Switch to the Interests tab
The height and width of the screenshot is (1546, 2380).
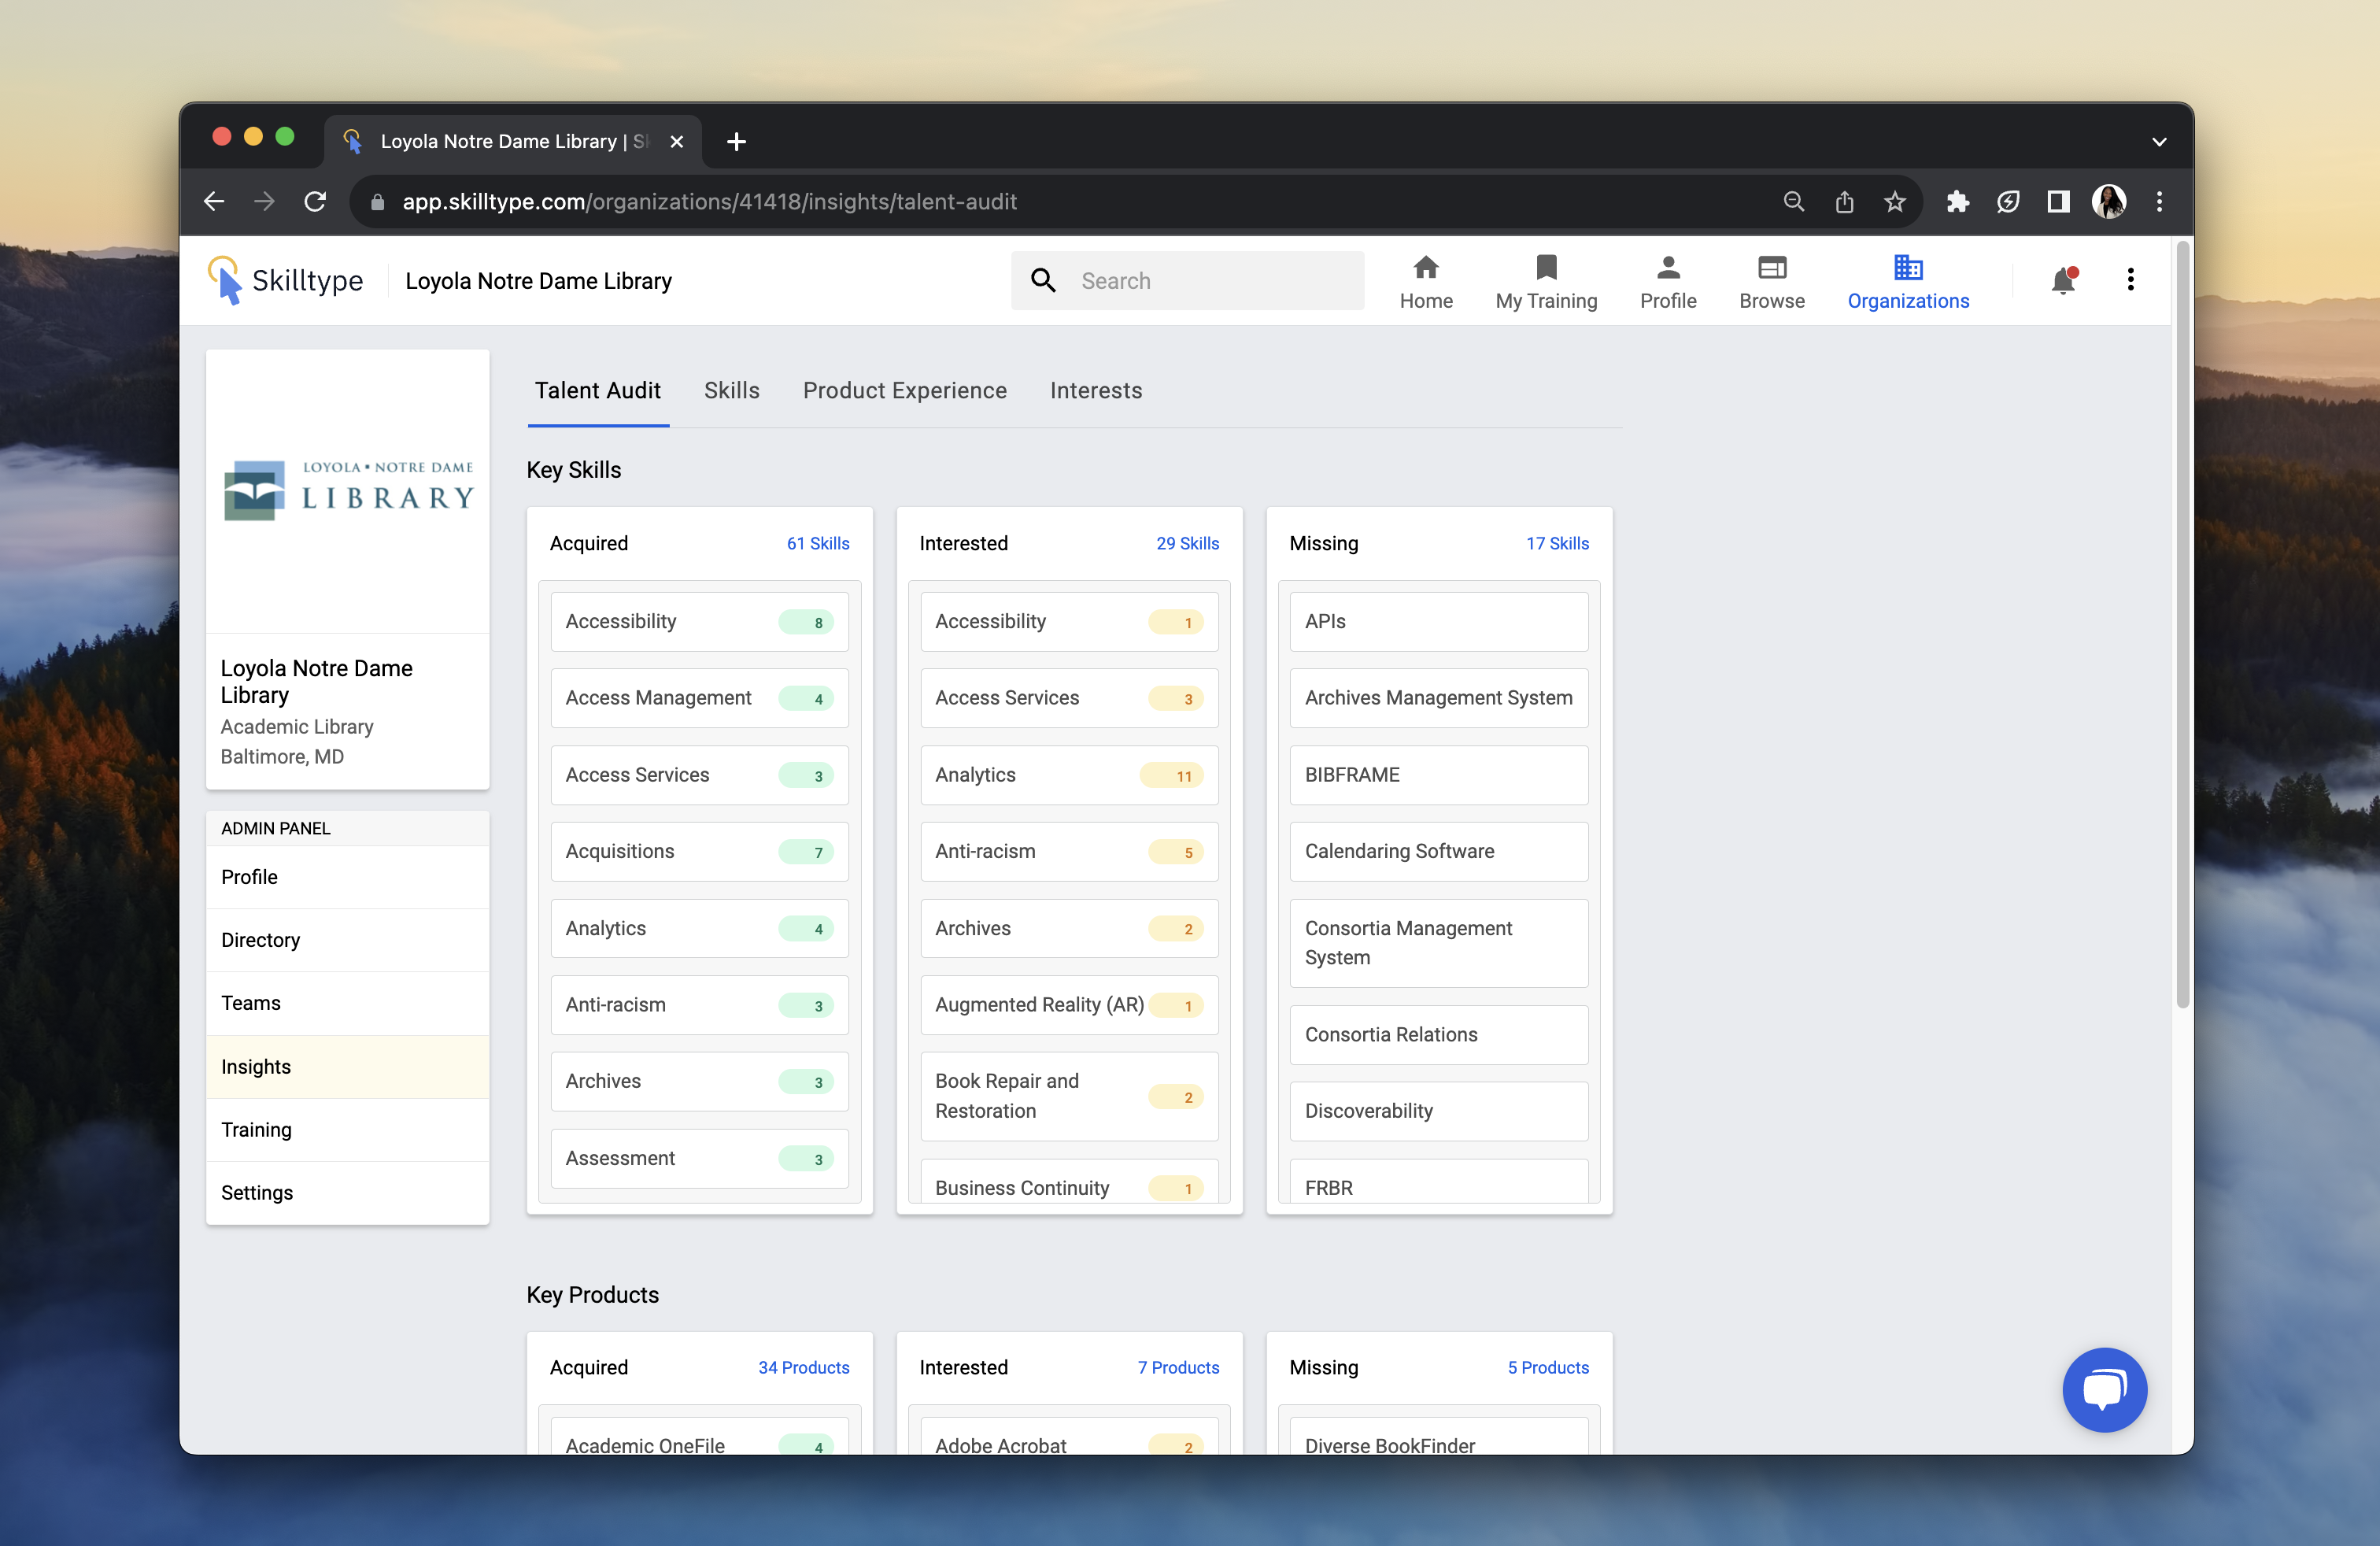tap(1095, 391)
